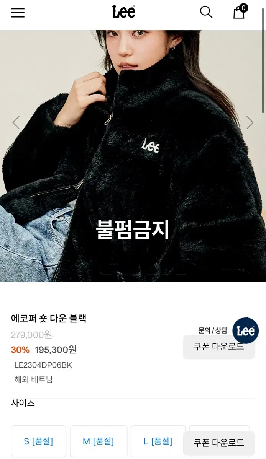Tap the discounted price 195,300원

tap(56, 350)
